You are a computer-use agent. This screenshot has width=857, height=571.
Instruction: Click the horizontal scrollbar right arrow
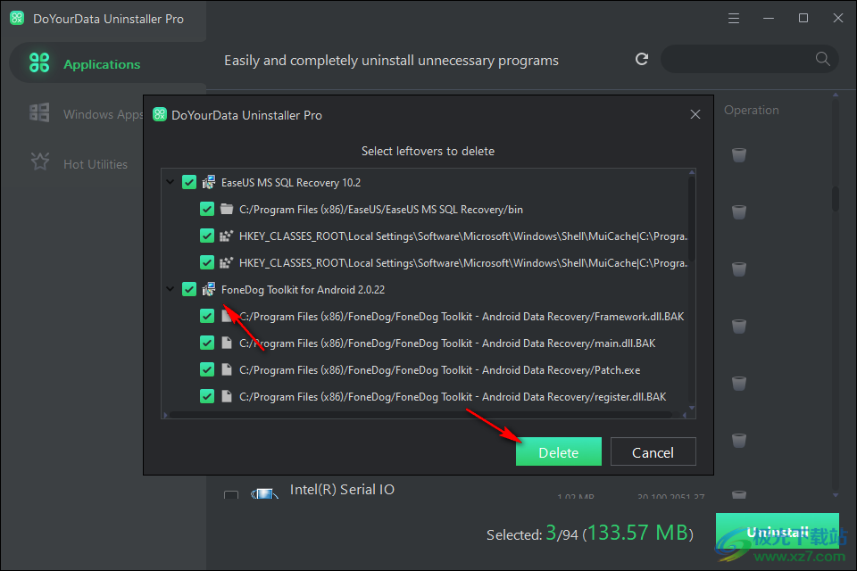pyautogui.click(x=684, y=415)
